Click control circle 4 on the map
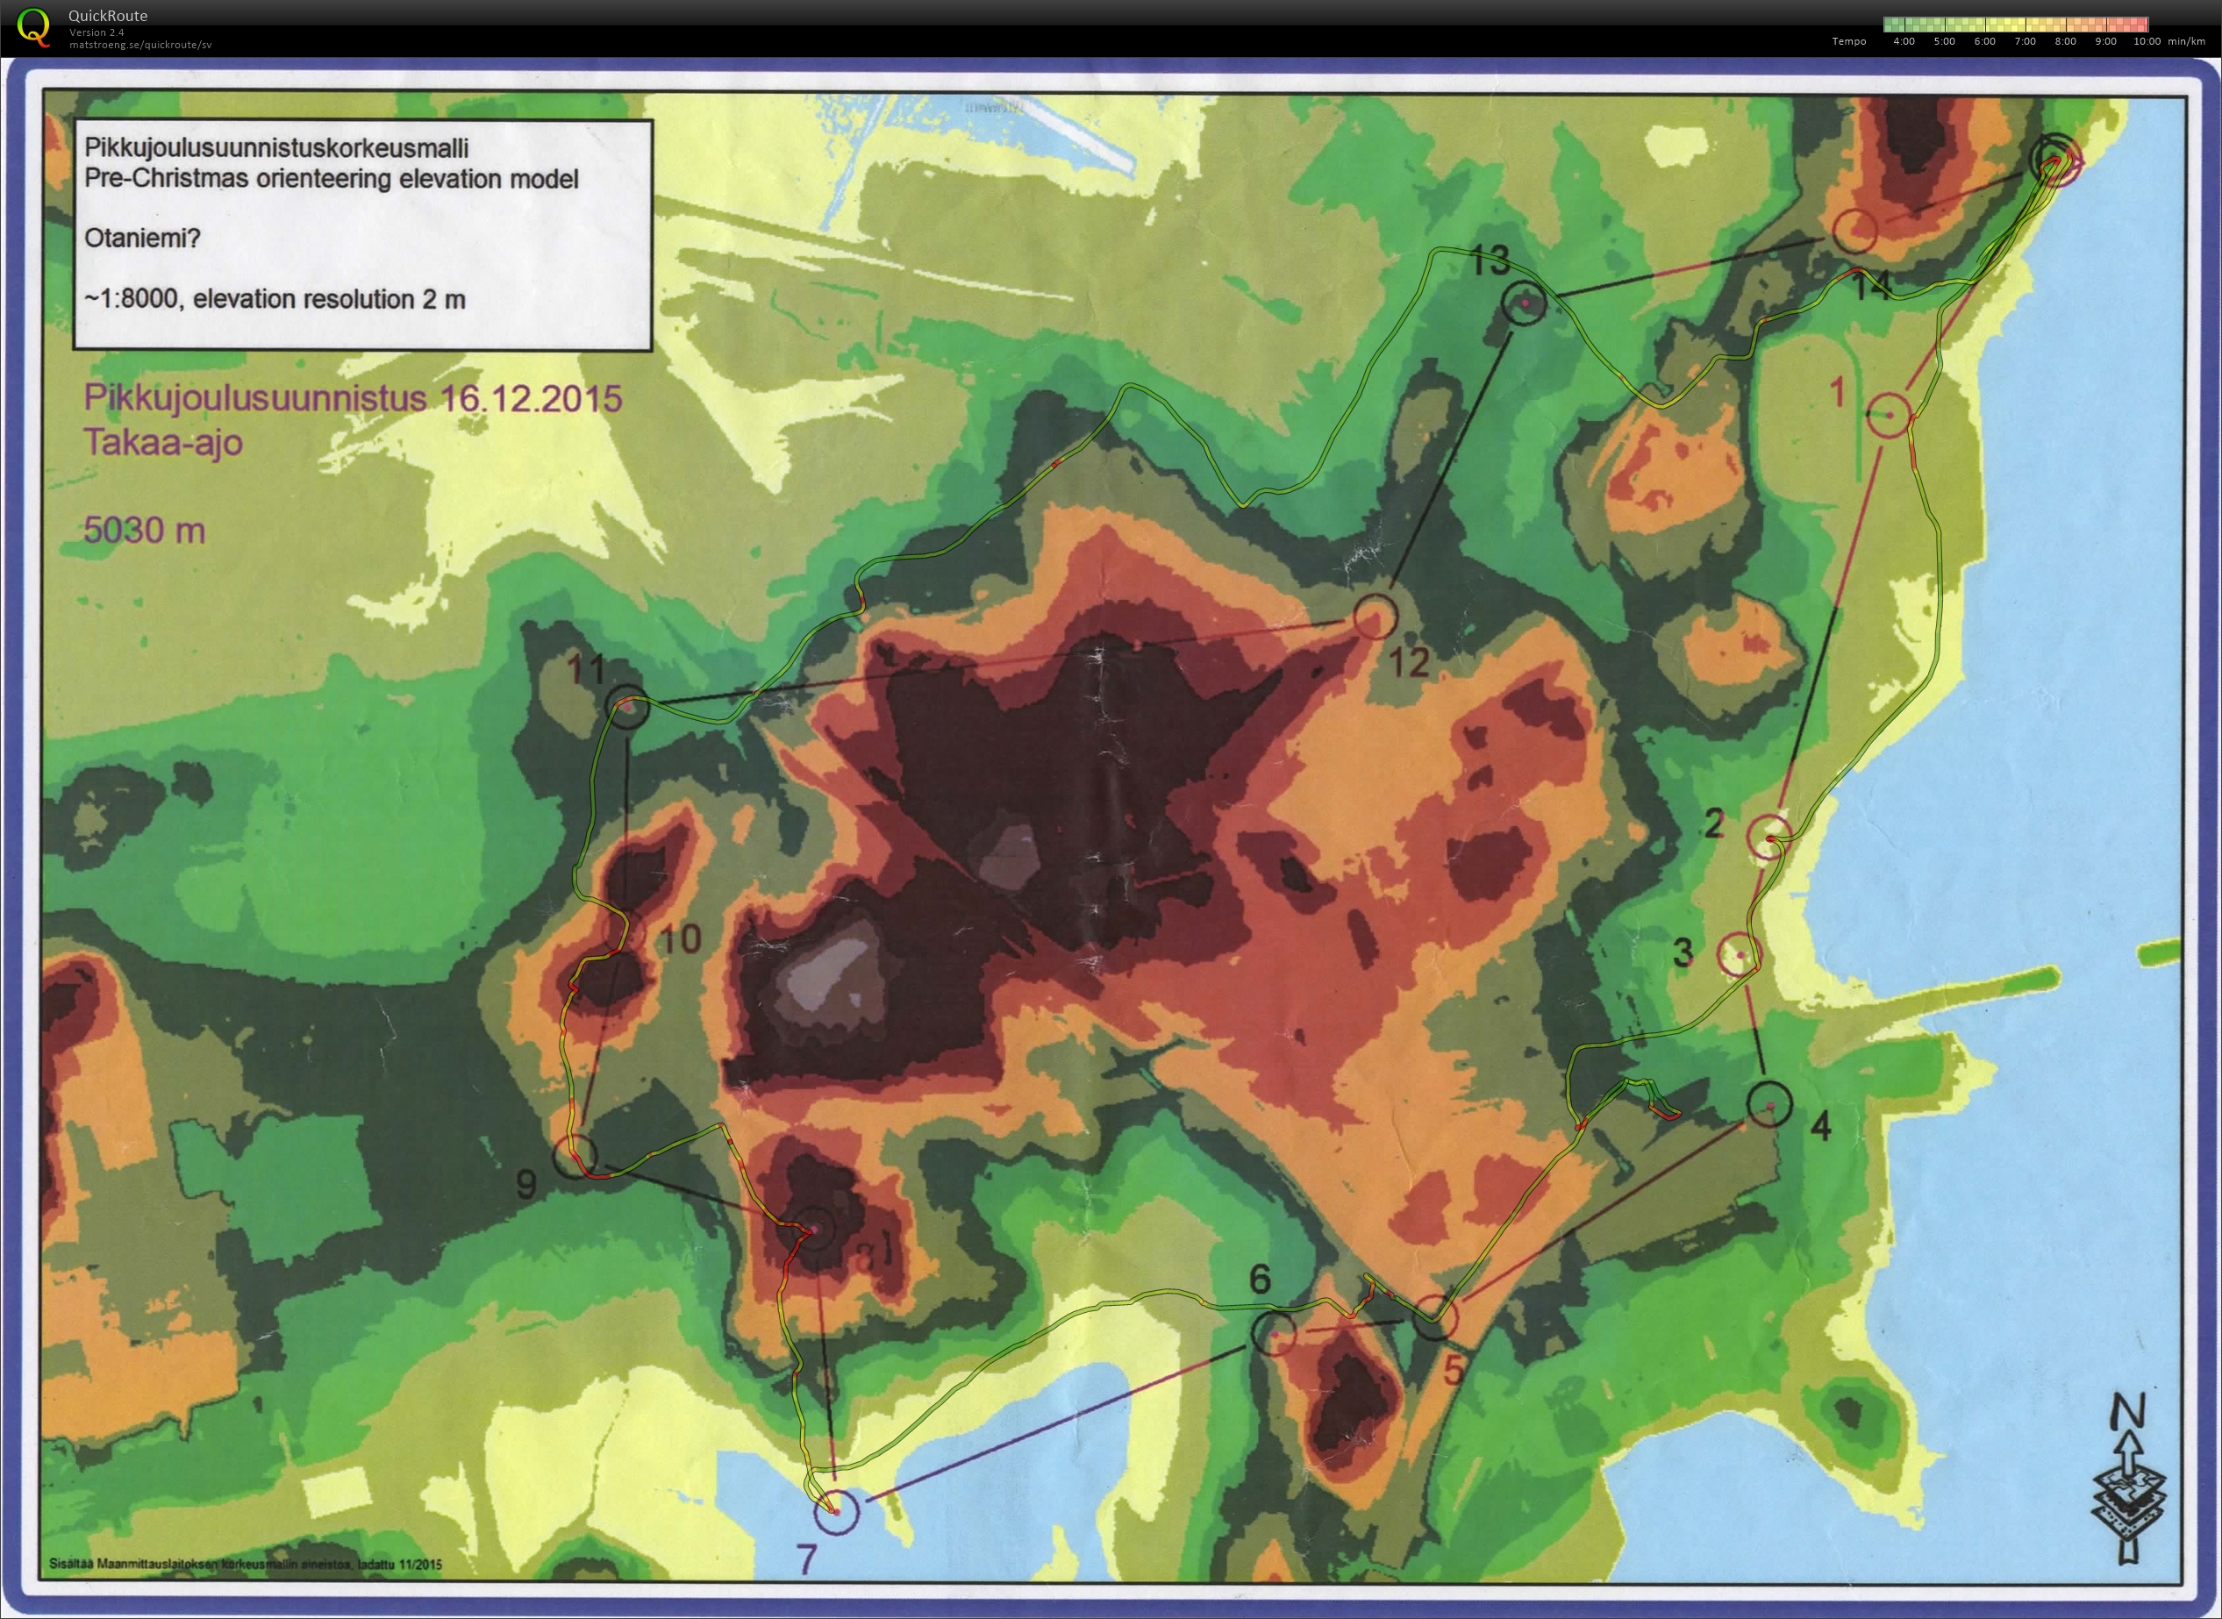The width and height of the screenshot is (2222, 1619). [1769, 1104]
